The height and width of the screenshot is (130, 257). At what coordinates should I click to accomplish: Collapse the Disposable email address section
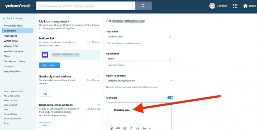click(x=98, y=105)
